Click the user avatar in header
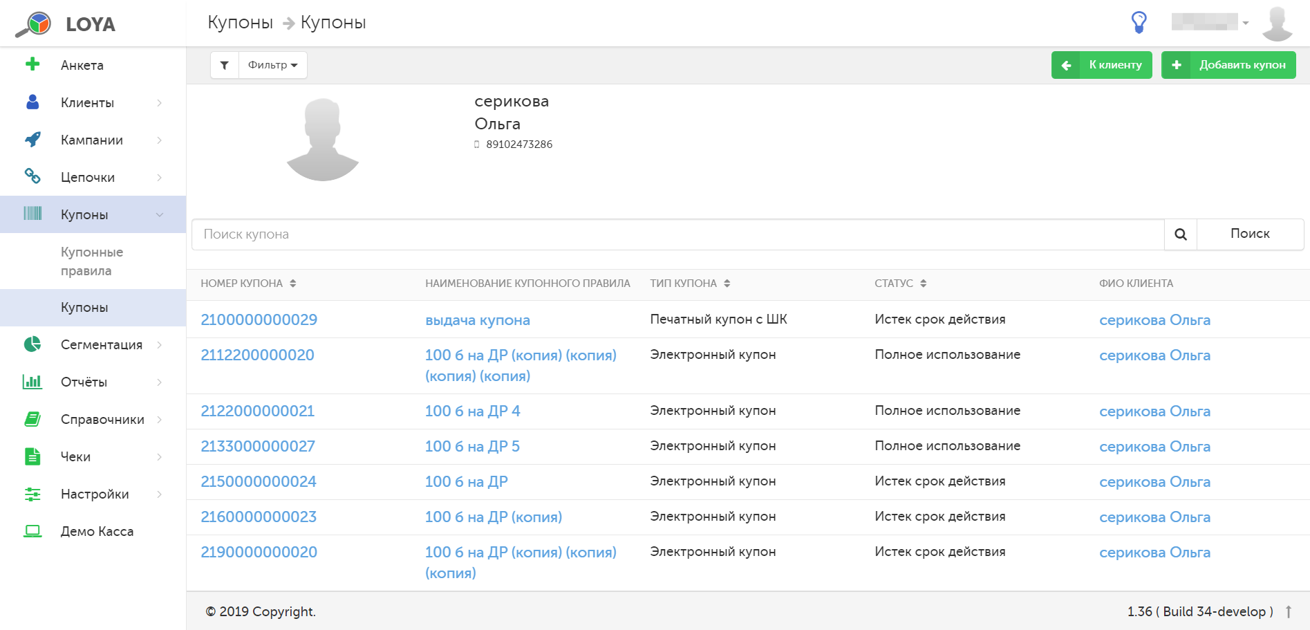This screenshot has height=630, width=1310. [x=1277, y=24]
